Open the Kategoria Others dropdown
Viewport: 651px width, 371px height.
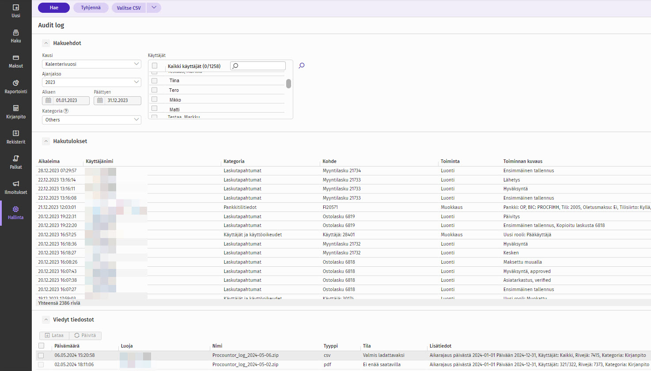pyautogui.click(x=91, y=120)
